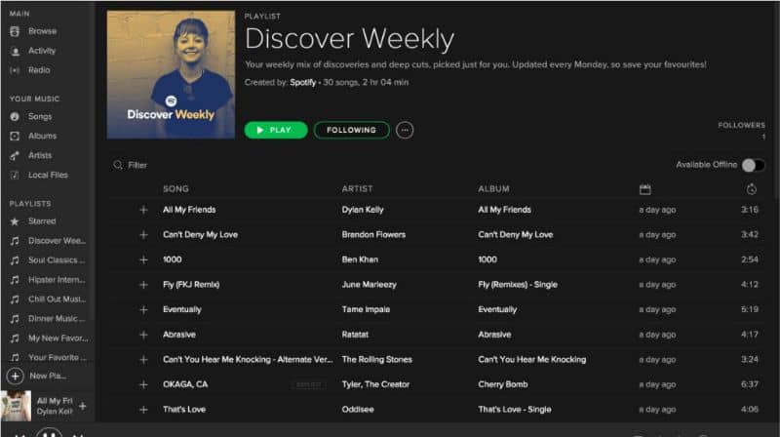Image resolution: width=780 pixels, height=437 pixels.
Task: Open the Your Favorite playlist
Action: coord(57,357)
